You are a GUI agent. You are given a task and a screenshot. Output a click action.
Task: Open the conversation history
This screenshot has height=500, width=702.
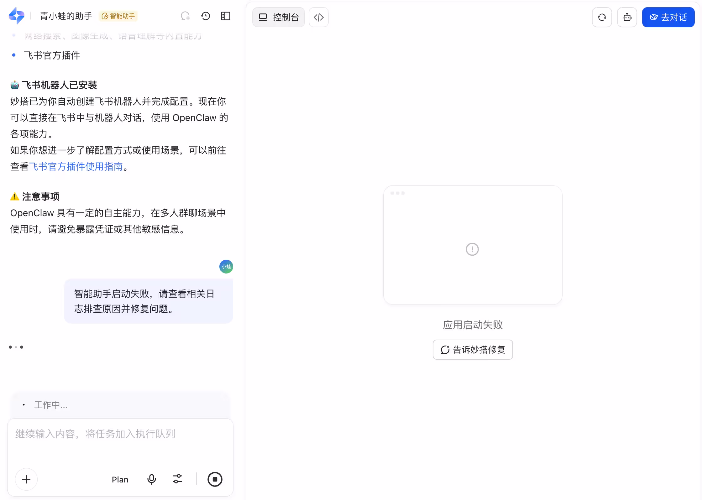(x=206, y=16)
